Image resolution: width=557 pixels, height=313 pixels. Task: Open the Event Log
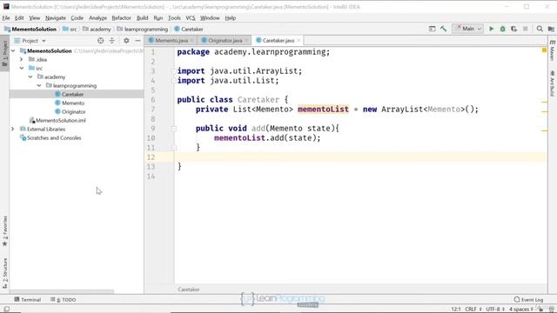[x=528, y=299]
